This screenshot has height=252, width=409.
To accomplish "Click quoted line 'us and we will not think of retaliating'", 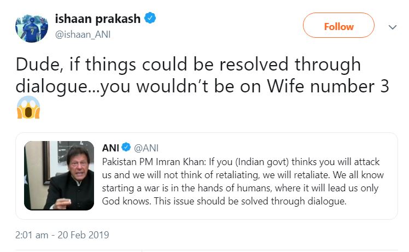I will 180,175.
